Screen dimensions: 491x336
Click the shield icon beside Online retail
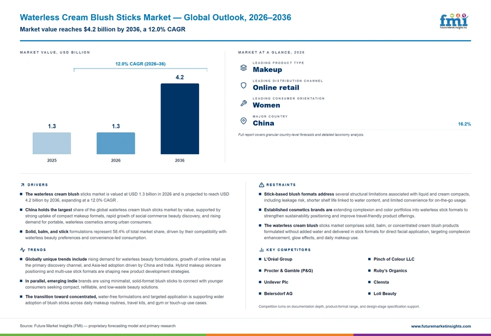(243, 85)
